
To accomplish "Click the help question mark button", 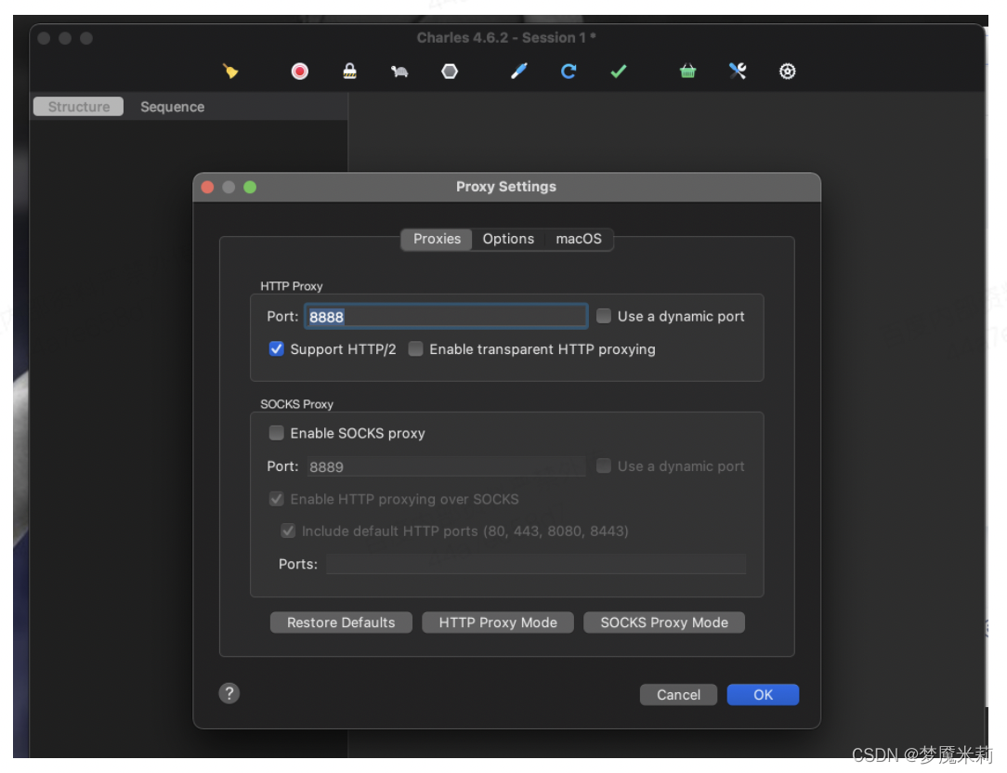I will point(229,693).
